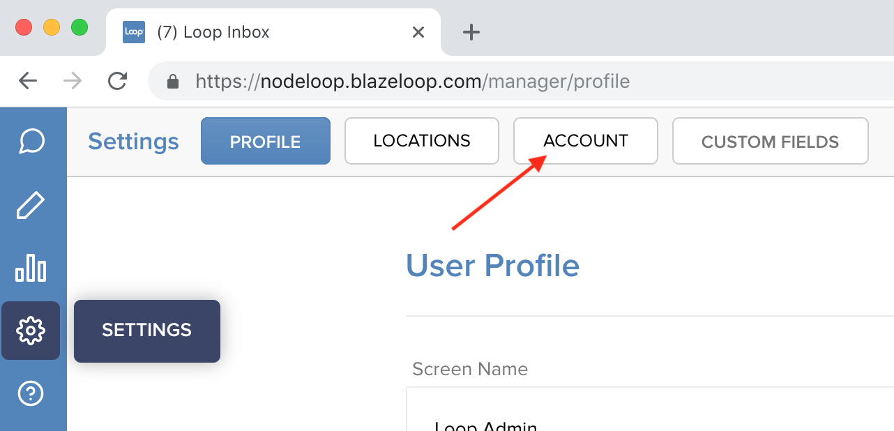The height and width of the screenshot is (431, 894).
Task: Click the Screen Name input field
Action: click(x=650, y=409)
